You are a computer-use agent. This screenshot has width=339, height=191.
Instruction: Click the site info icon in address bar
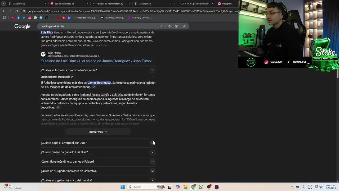[x=24, y=11]
